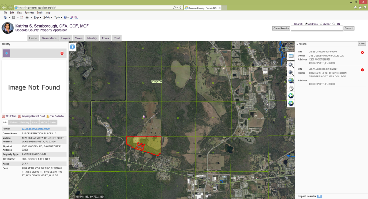Click the full extent globe tool

(x=291, y=81)
